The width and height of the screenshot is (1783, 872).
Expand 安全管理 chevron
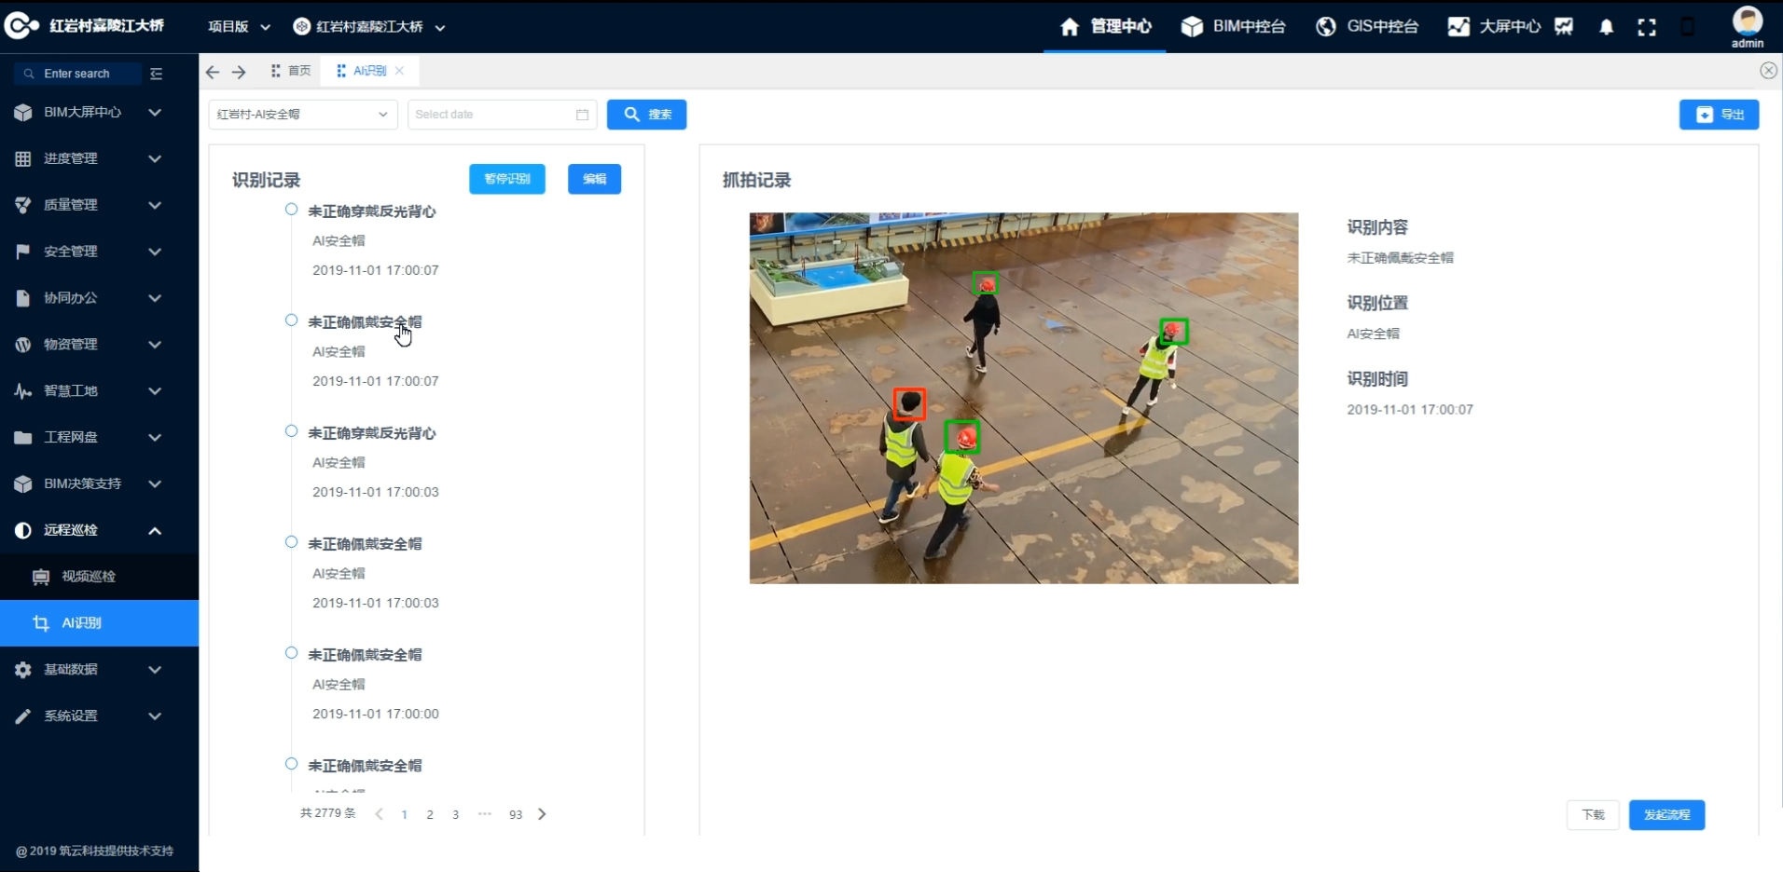pos(155,252)
